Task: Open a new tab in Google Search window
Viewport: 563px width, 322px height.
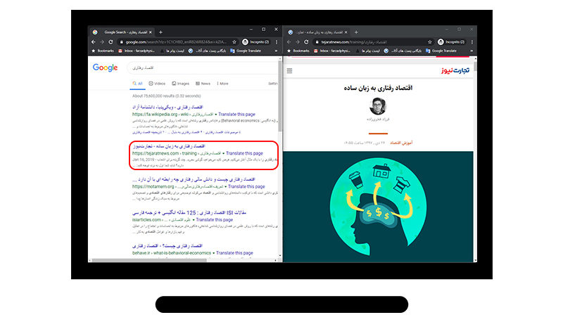Action: point(161,32)
